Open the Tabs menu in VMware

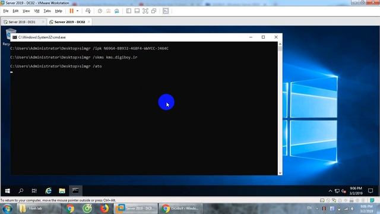[47, 11]
